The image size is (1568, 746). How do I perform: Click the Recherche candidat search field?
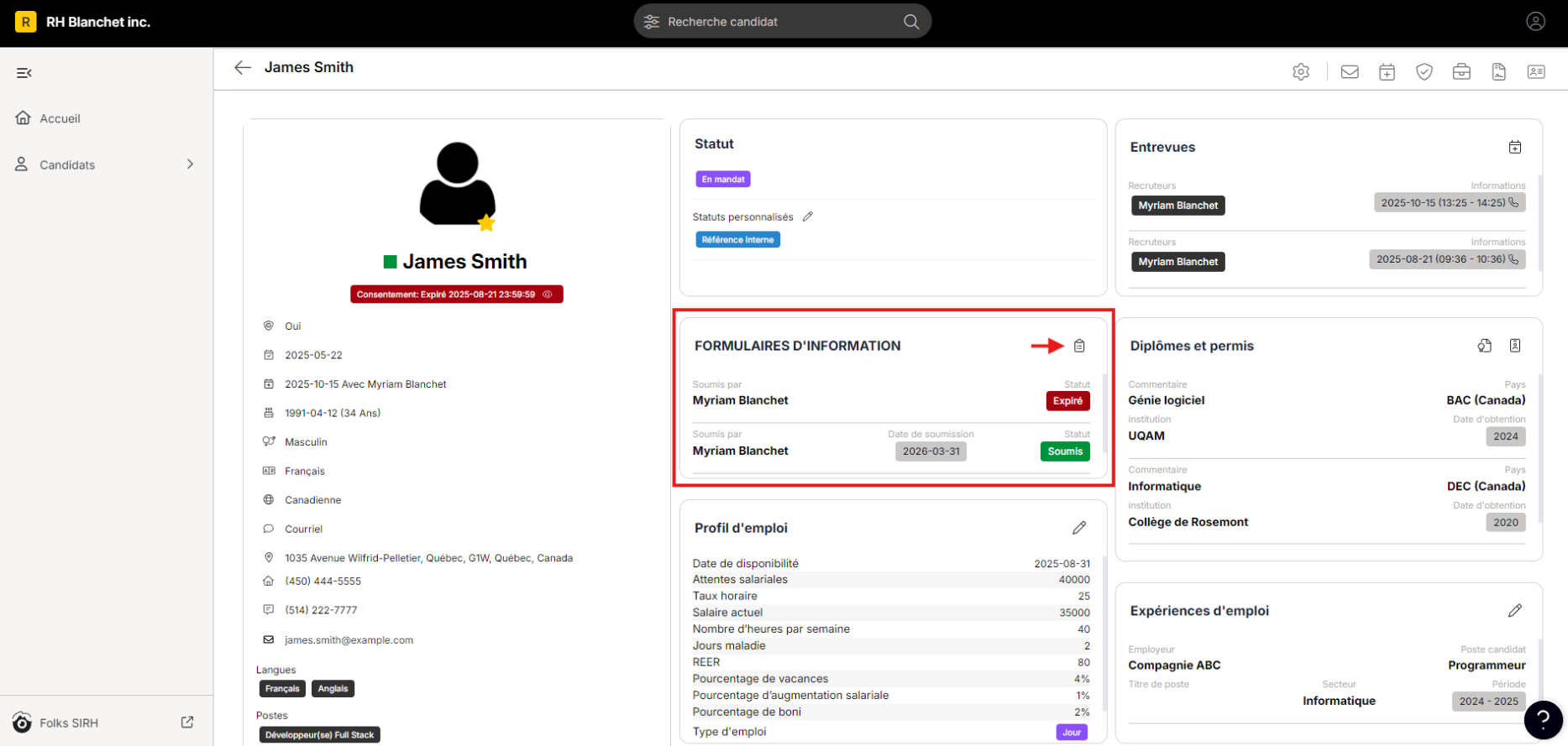pyautogui.click(x=783, y=22)
